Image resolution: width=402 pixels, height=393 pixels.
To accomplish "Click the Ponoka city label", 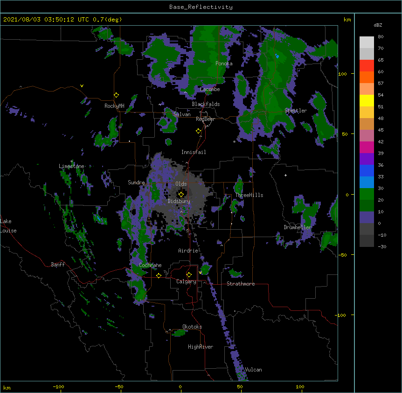I will [x=224, y=63].
